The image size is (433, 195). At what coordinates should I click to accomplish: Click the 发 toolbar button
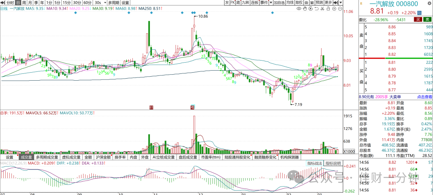[x=227, y=2]
